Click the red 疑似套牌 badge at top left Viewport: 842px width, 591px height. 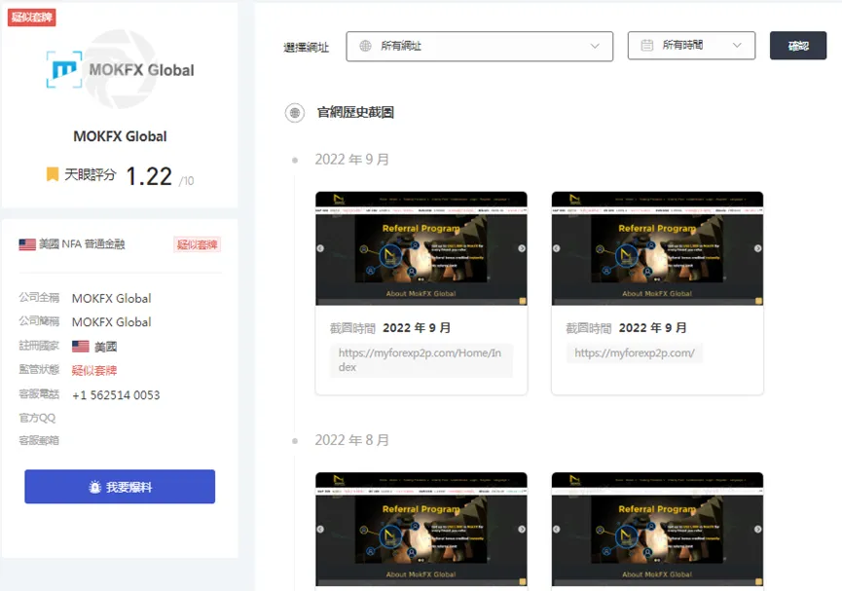pos(32,18)
